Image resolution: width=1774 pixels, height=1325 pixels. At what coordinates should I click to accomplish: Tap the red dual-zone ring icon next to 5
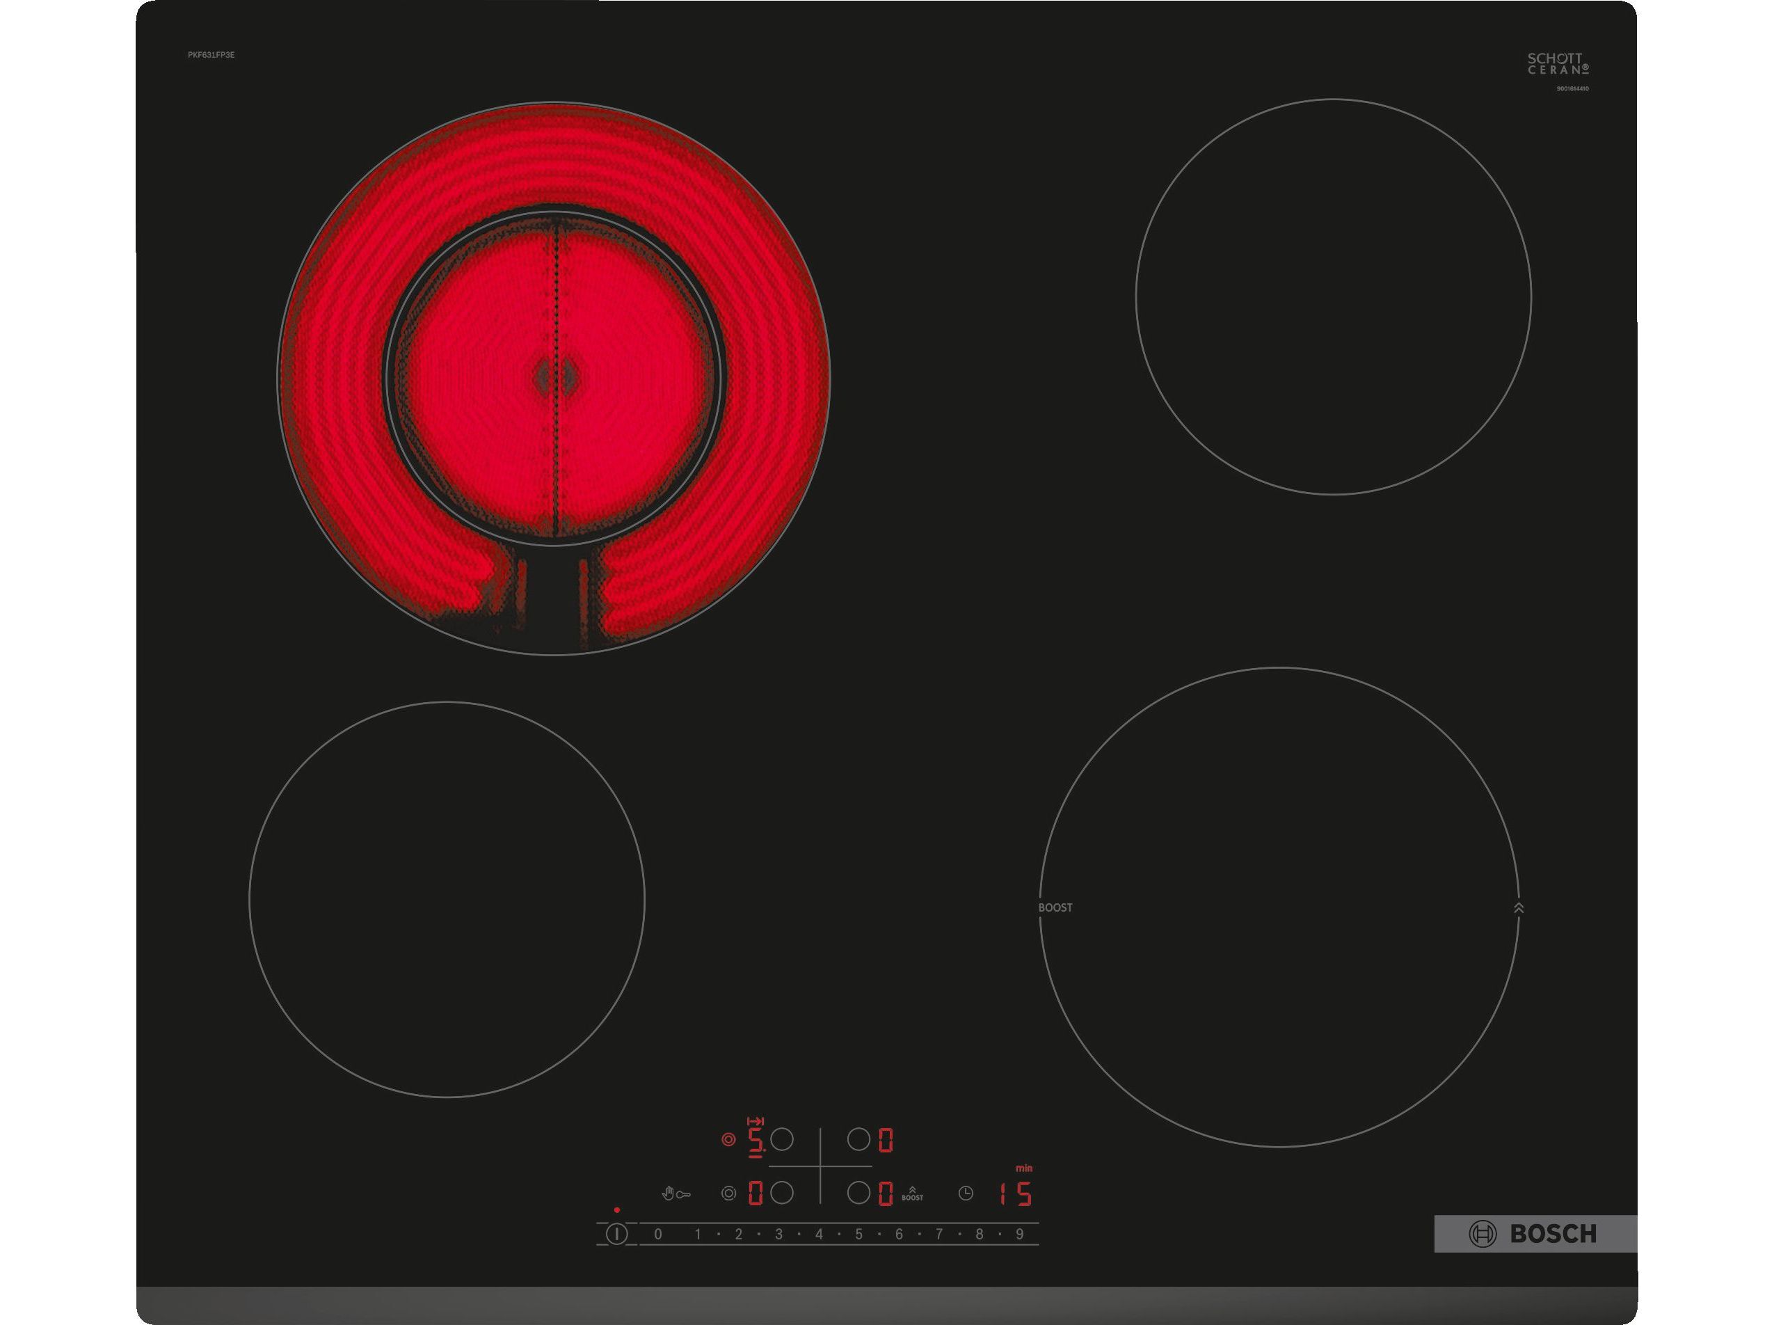[728, 1139]
